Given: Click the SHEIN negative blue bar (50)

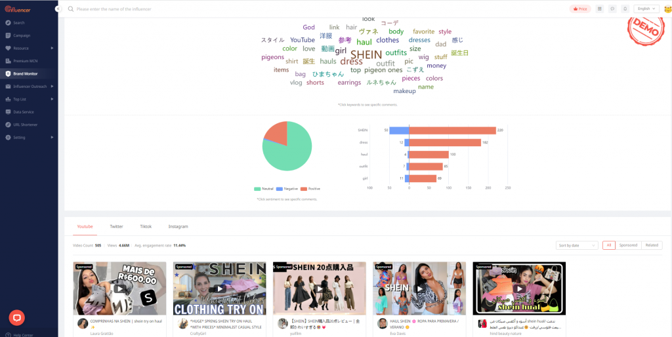Looking at the screenshot, I should click(399, 130).
